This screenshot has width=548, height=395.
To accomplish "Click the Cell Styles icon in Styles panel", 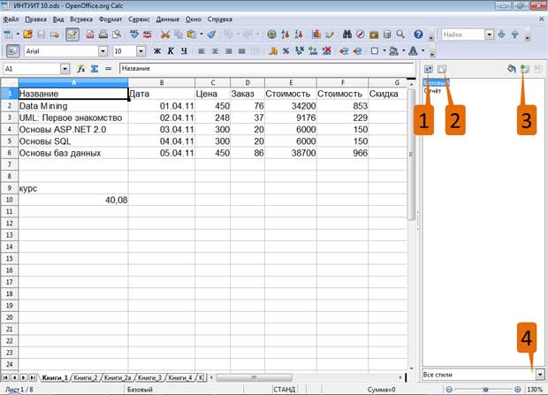I will pyautogui.click(x=429, y=69).
